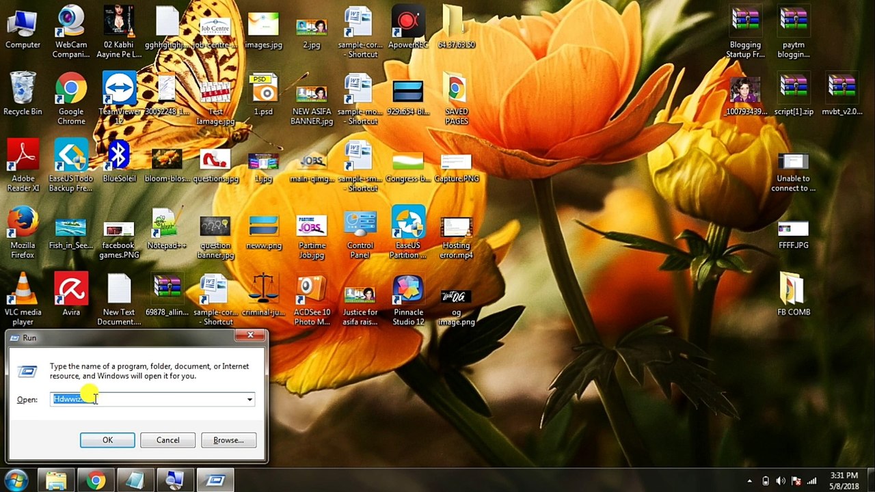Select the criminal-ju... scales image icon

click(x=263, y=294)
